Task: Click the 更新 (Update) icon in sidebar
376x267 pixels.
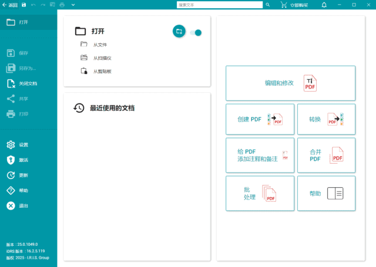Action: (11, 175)
